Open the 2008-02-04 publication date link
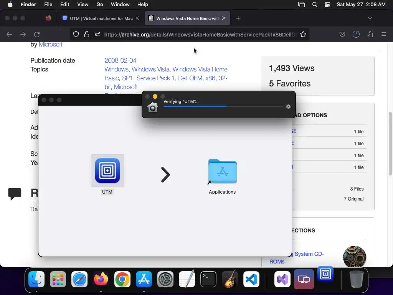The image size is (393, 295). point(120,60)
